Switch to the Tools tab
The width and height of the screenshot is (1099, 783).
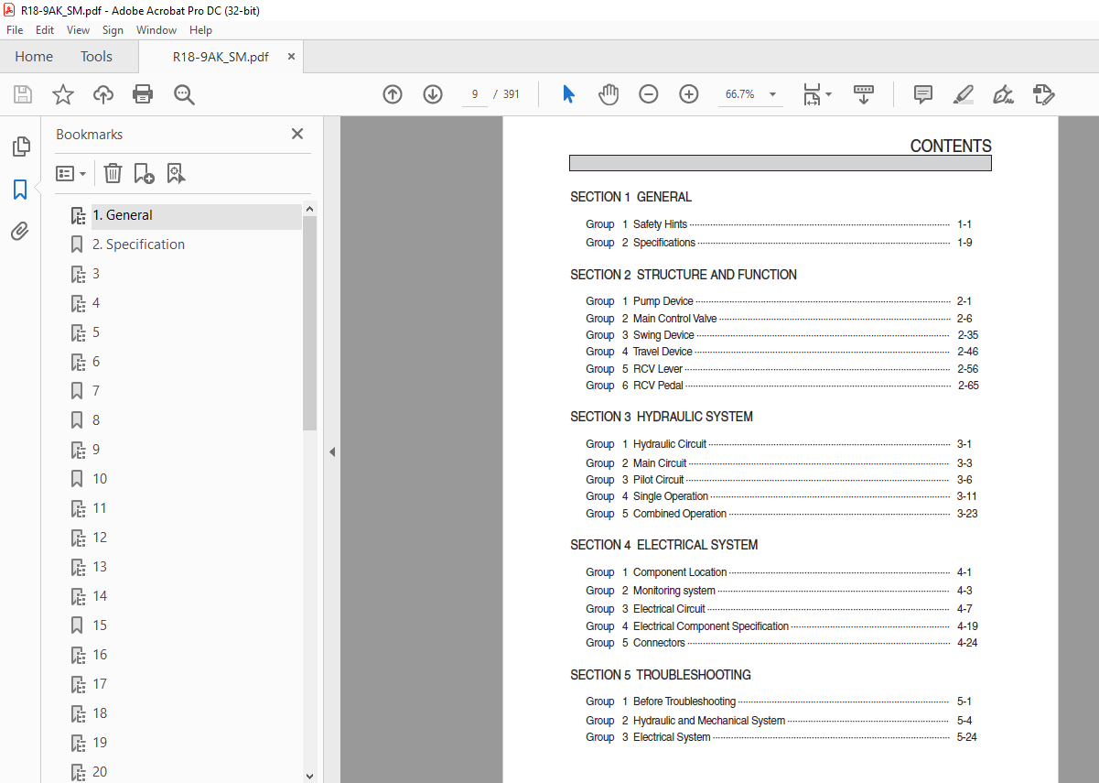(x=96, y=57)
